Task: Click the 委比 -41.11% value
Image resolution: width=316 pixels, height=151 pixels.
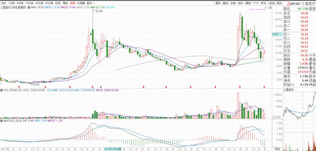Action: point(302,9)
